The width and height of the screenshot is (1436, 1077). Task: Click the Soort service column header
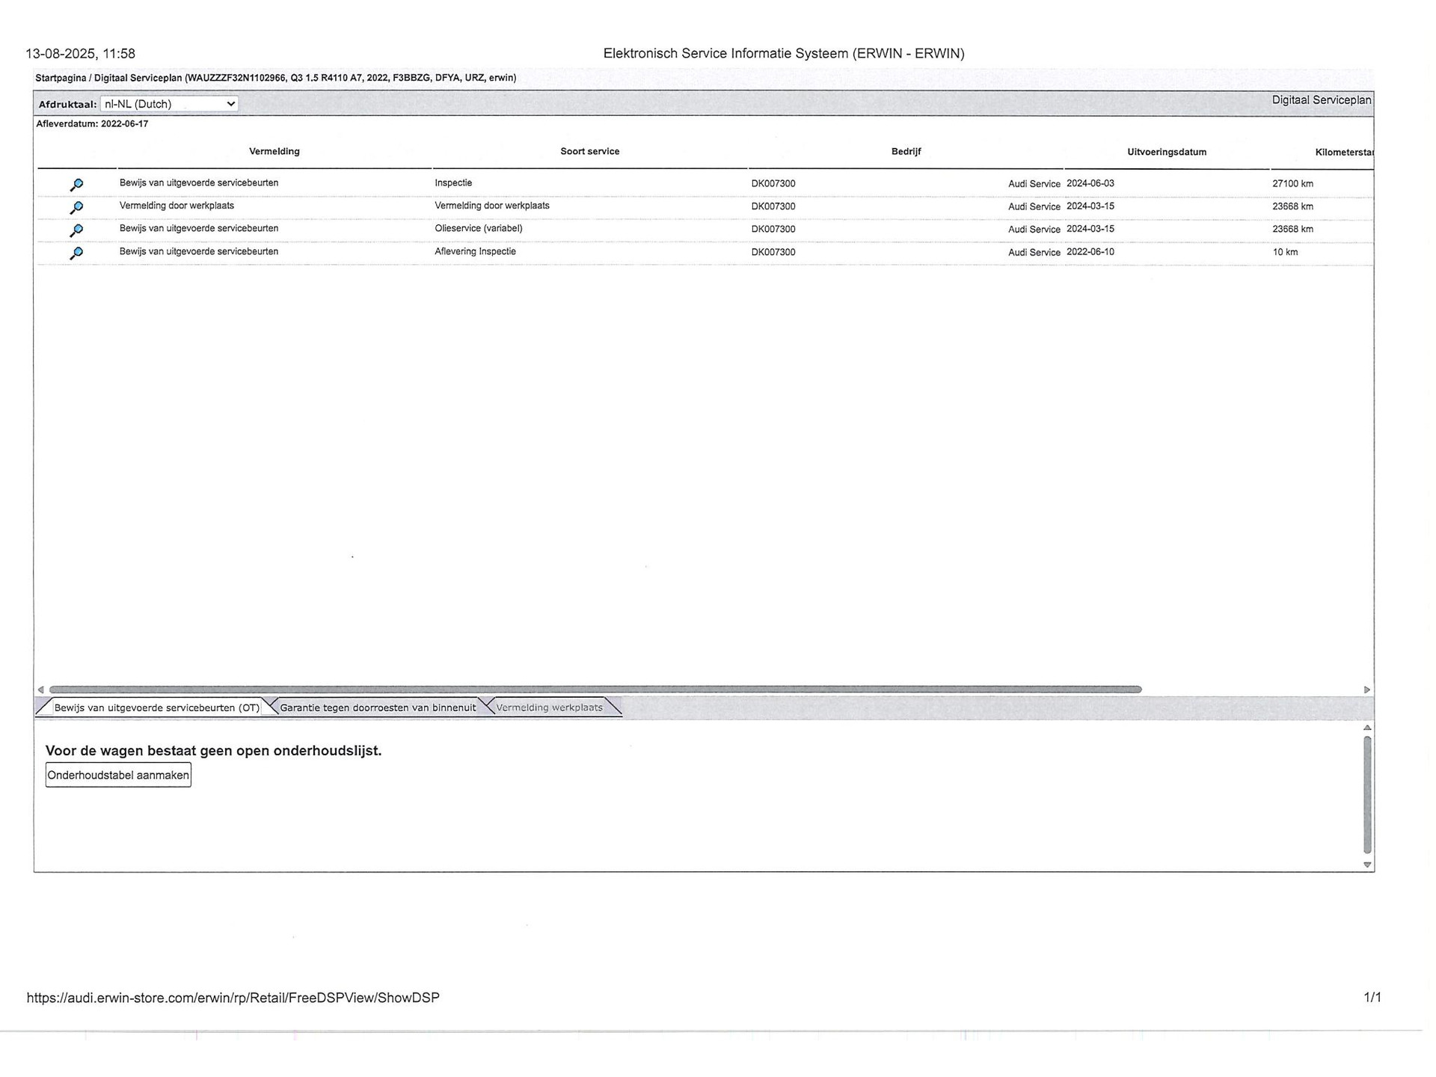[589, 151]
